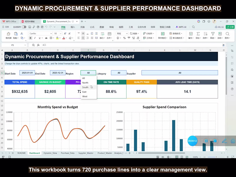This screenshot has height=177, width=236.
Task: Increase font size with the A+ icon
Action: tap(65, 33)
